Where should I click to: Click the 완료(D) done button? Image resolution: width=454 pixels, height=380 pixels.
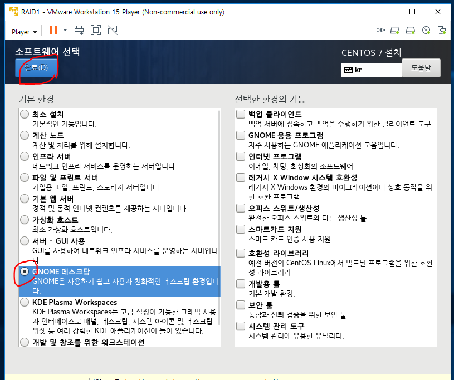(36, 68)
